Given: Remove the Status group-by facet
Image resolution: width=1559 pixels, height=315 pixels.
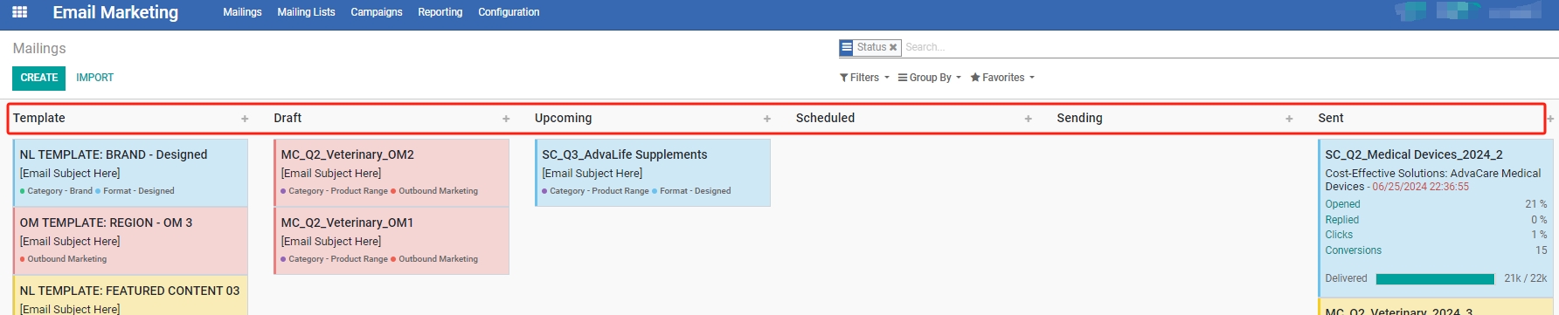Looking at the screenshot, I should click(x=893, y=48).
